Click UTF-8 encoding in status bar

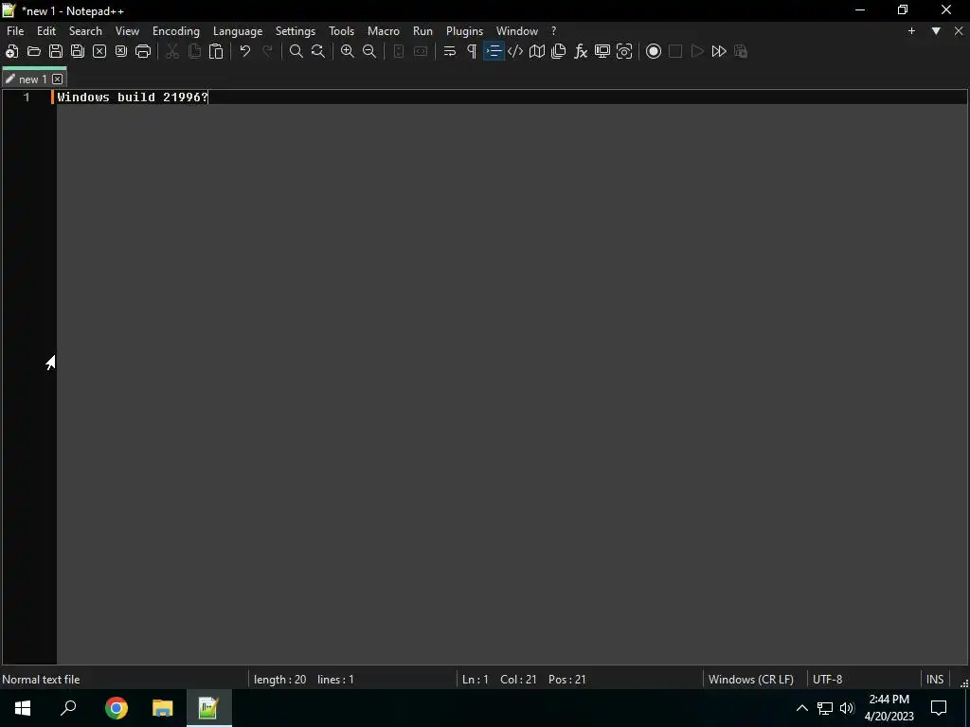point(828,680)
